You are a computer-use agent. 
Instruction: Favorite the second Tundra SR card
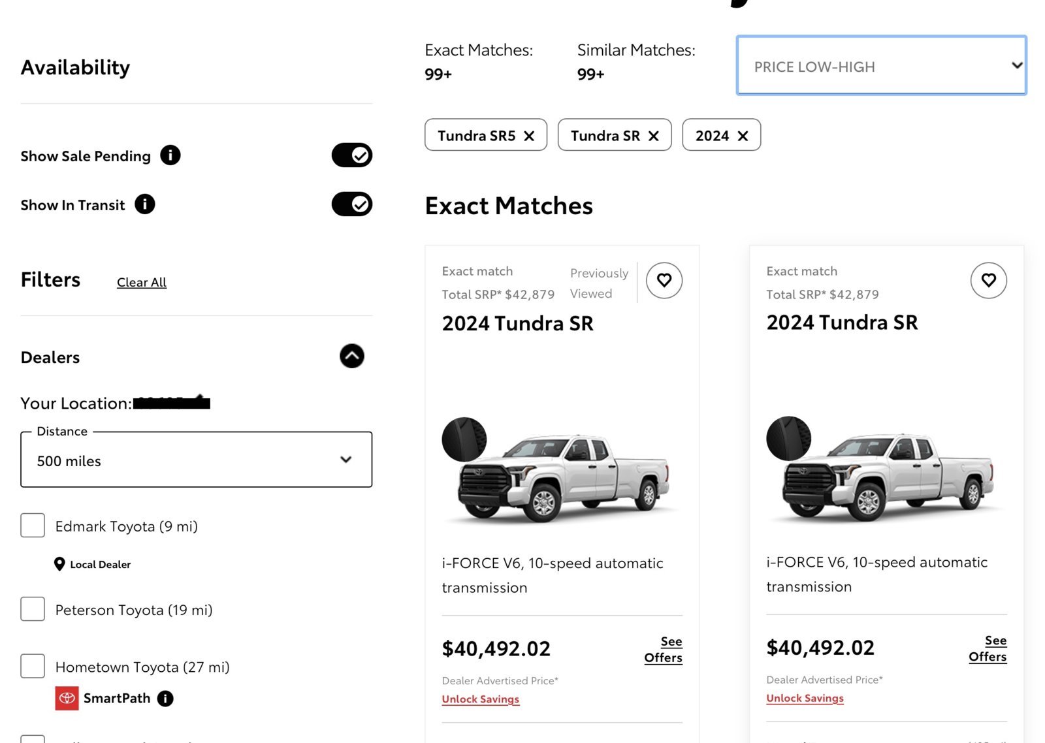pyautogui.click(x=989, y=281)
